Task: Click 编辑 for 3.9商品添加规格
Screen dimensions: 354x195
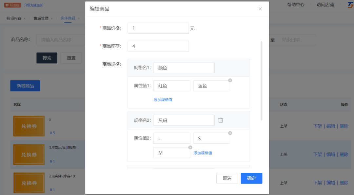Action: point(331,154)
